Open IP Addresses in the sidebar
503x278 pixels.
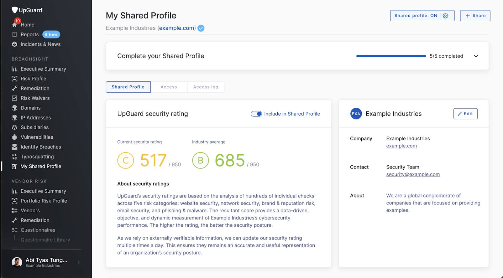(x=36, y=118)
